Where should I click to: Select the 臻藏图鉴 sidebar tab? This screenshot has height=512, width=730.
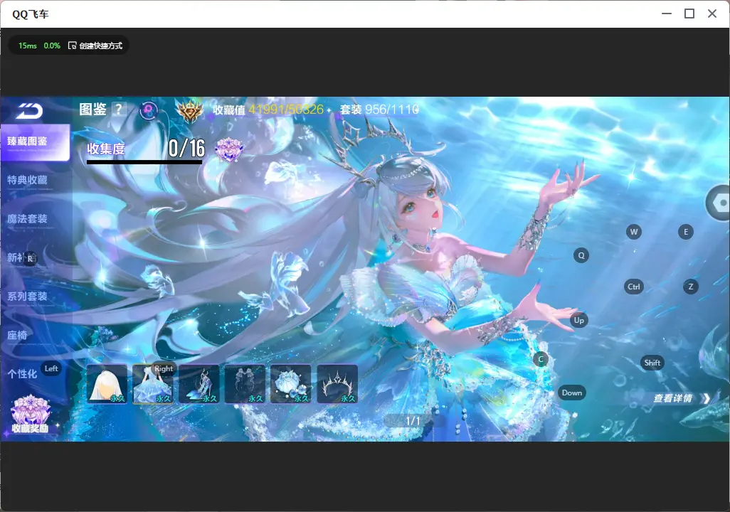pos(35,142)
